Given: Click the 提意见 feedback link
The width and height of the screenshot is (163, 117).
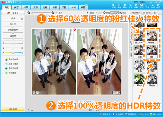Looking at the screenshot, I should pyautogui.click(x=143, y=2).
